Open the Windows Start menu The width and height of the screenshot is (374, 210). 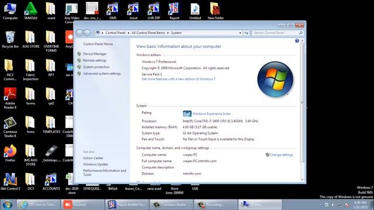tap(8, 205)
